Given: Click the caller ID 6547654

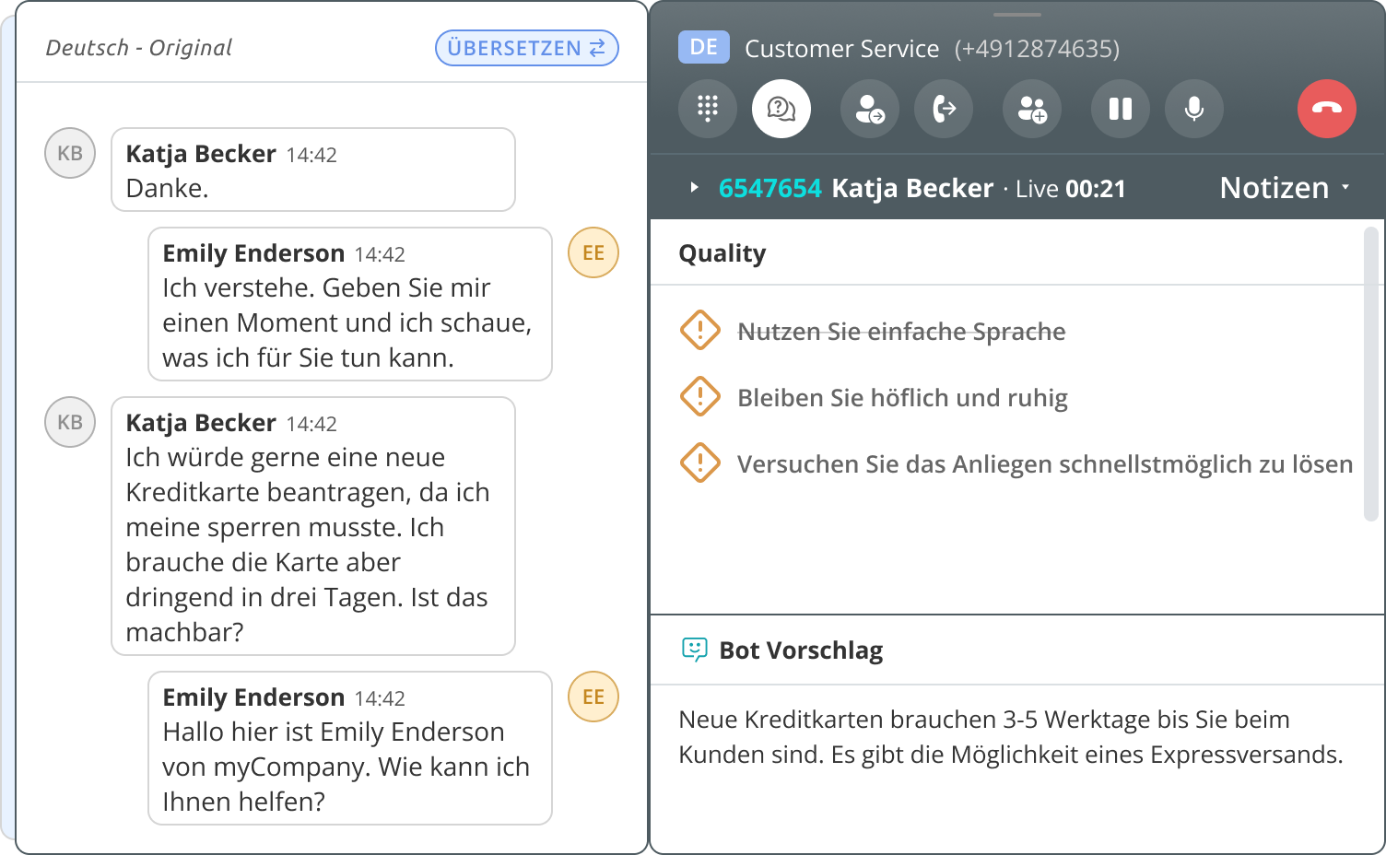Looking at the screenshot, I should 769,188.
